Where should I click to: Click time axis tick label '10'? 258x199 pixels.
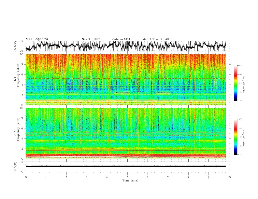pyautogui.click(x=229, y=177)
